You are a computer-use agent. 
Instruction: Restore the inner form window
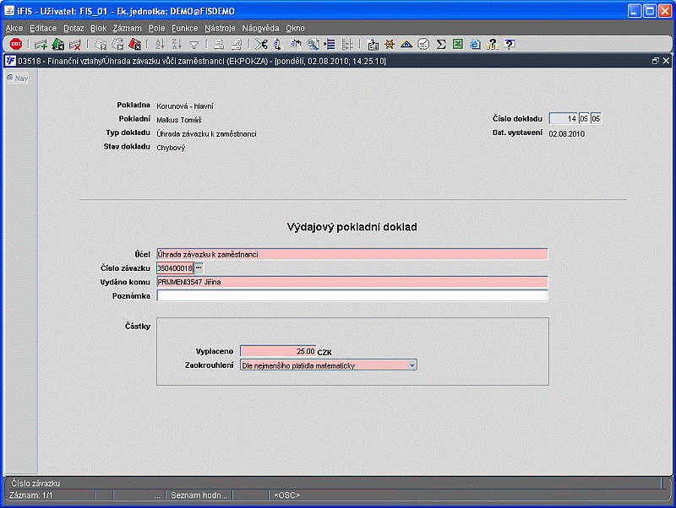coord(656,61)
